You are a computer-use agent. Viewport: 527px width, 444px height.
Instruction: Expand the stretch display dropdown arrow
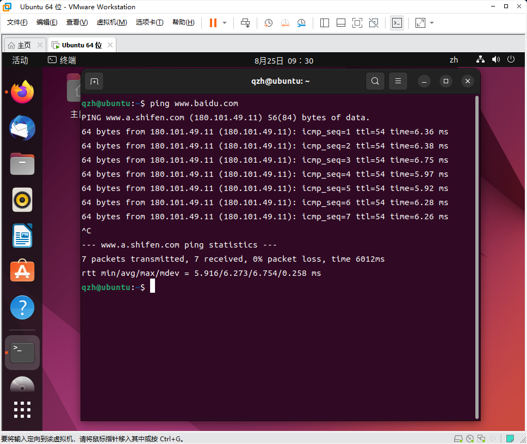click(432, 23)
